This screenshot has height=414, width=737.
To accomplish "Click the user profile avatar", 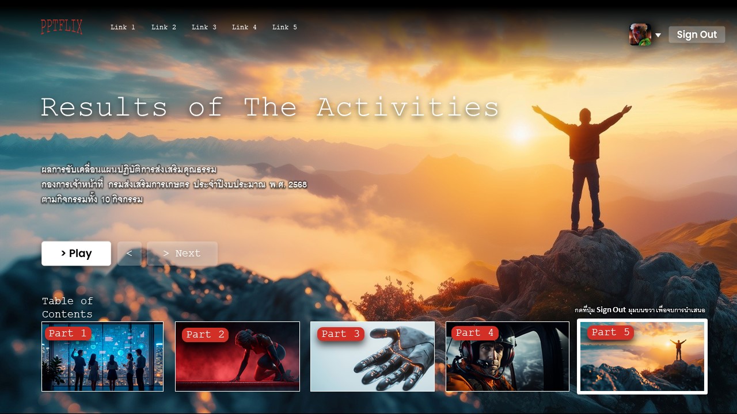I will pos(640,34).
